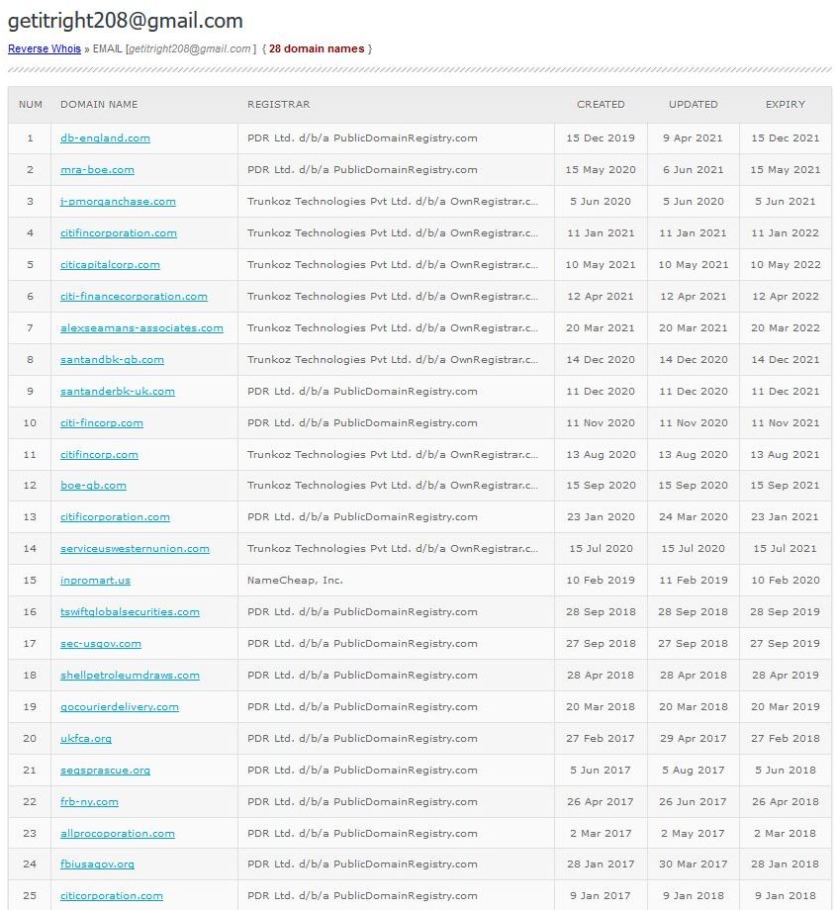Select the citicapitalcorp.com link
This screenshot has width=835, height=910.
(x=110, y=265)
